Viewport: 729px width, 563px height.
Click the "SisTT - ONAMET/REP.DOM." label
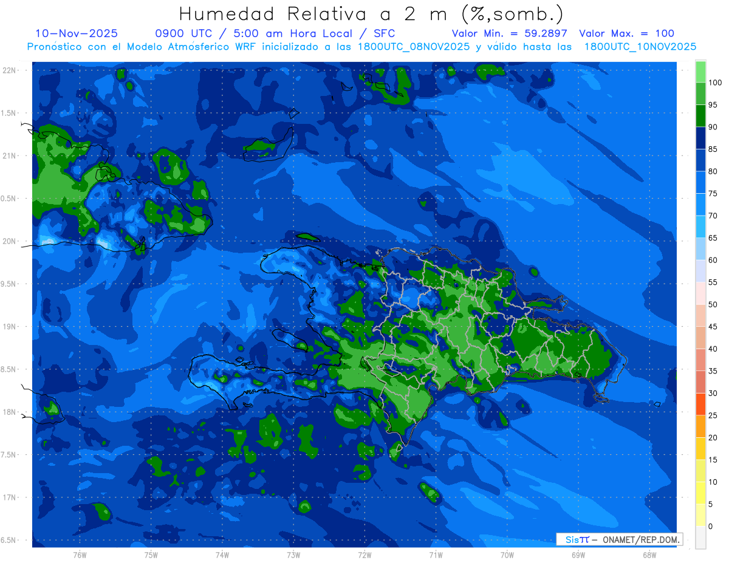click(619, 539)
